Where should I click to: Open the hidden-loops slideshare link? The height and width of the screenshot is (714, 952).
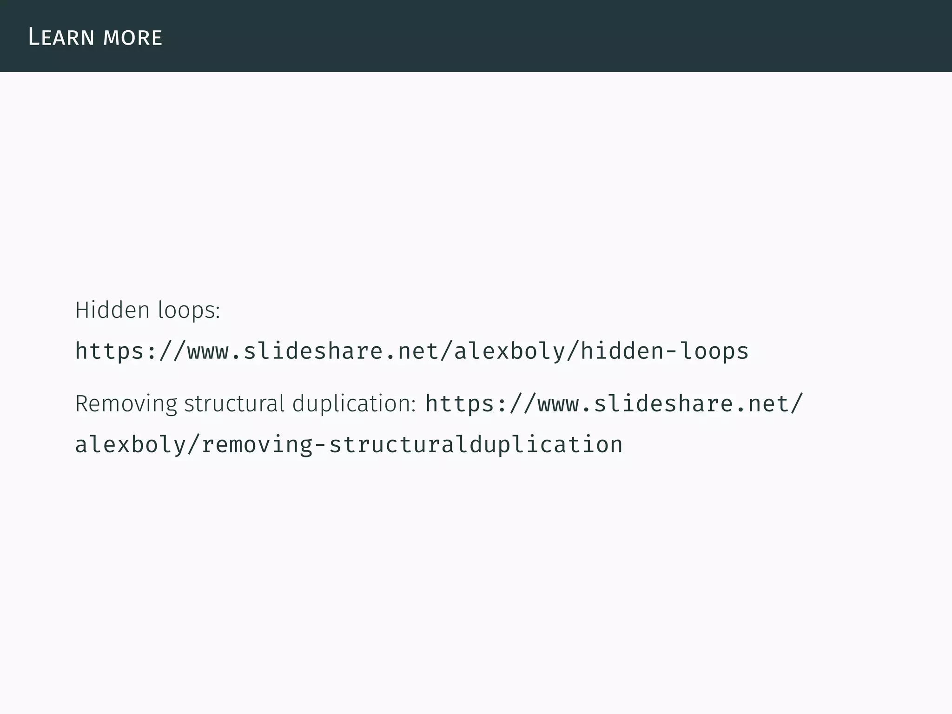coord(412,351)
